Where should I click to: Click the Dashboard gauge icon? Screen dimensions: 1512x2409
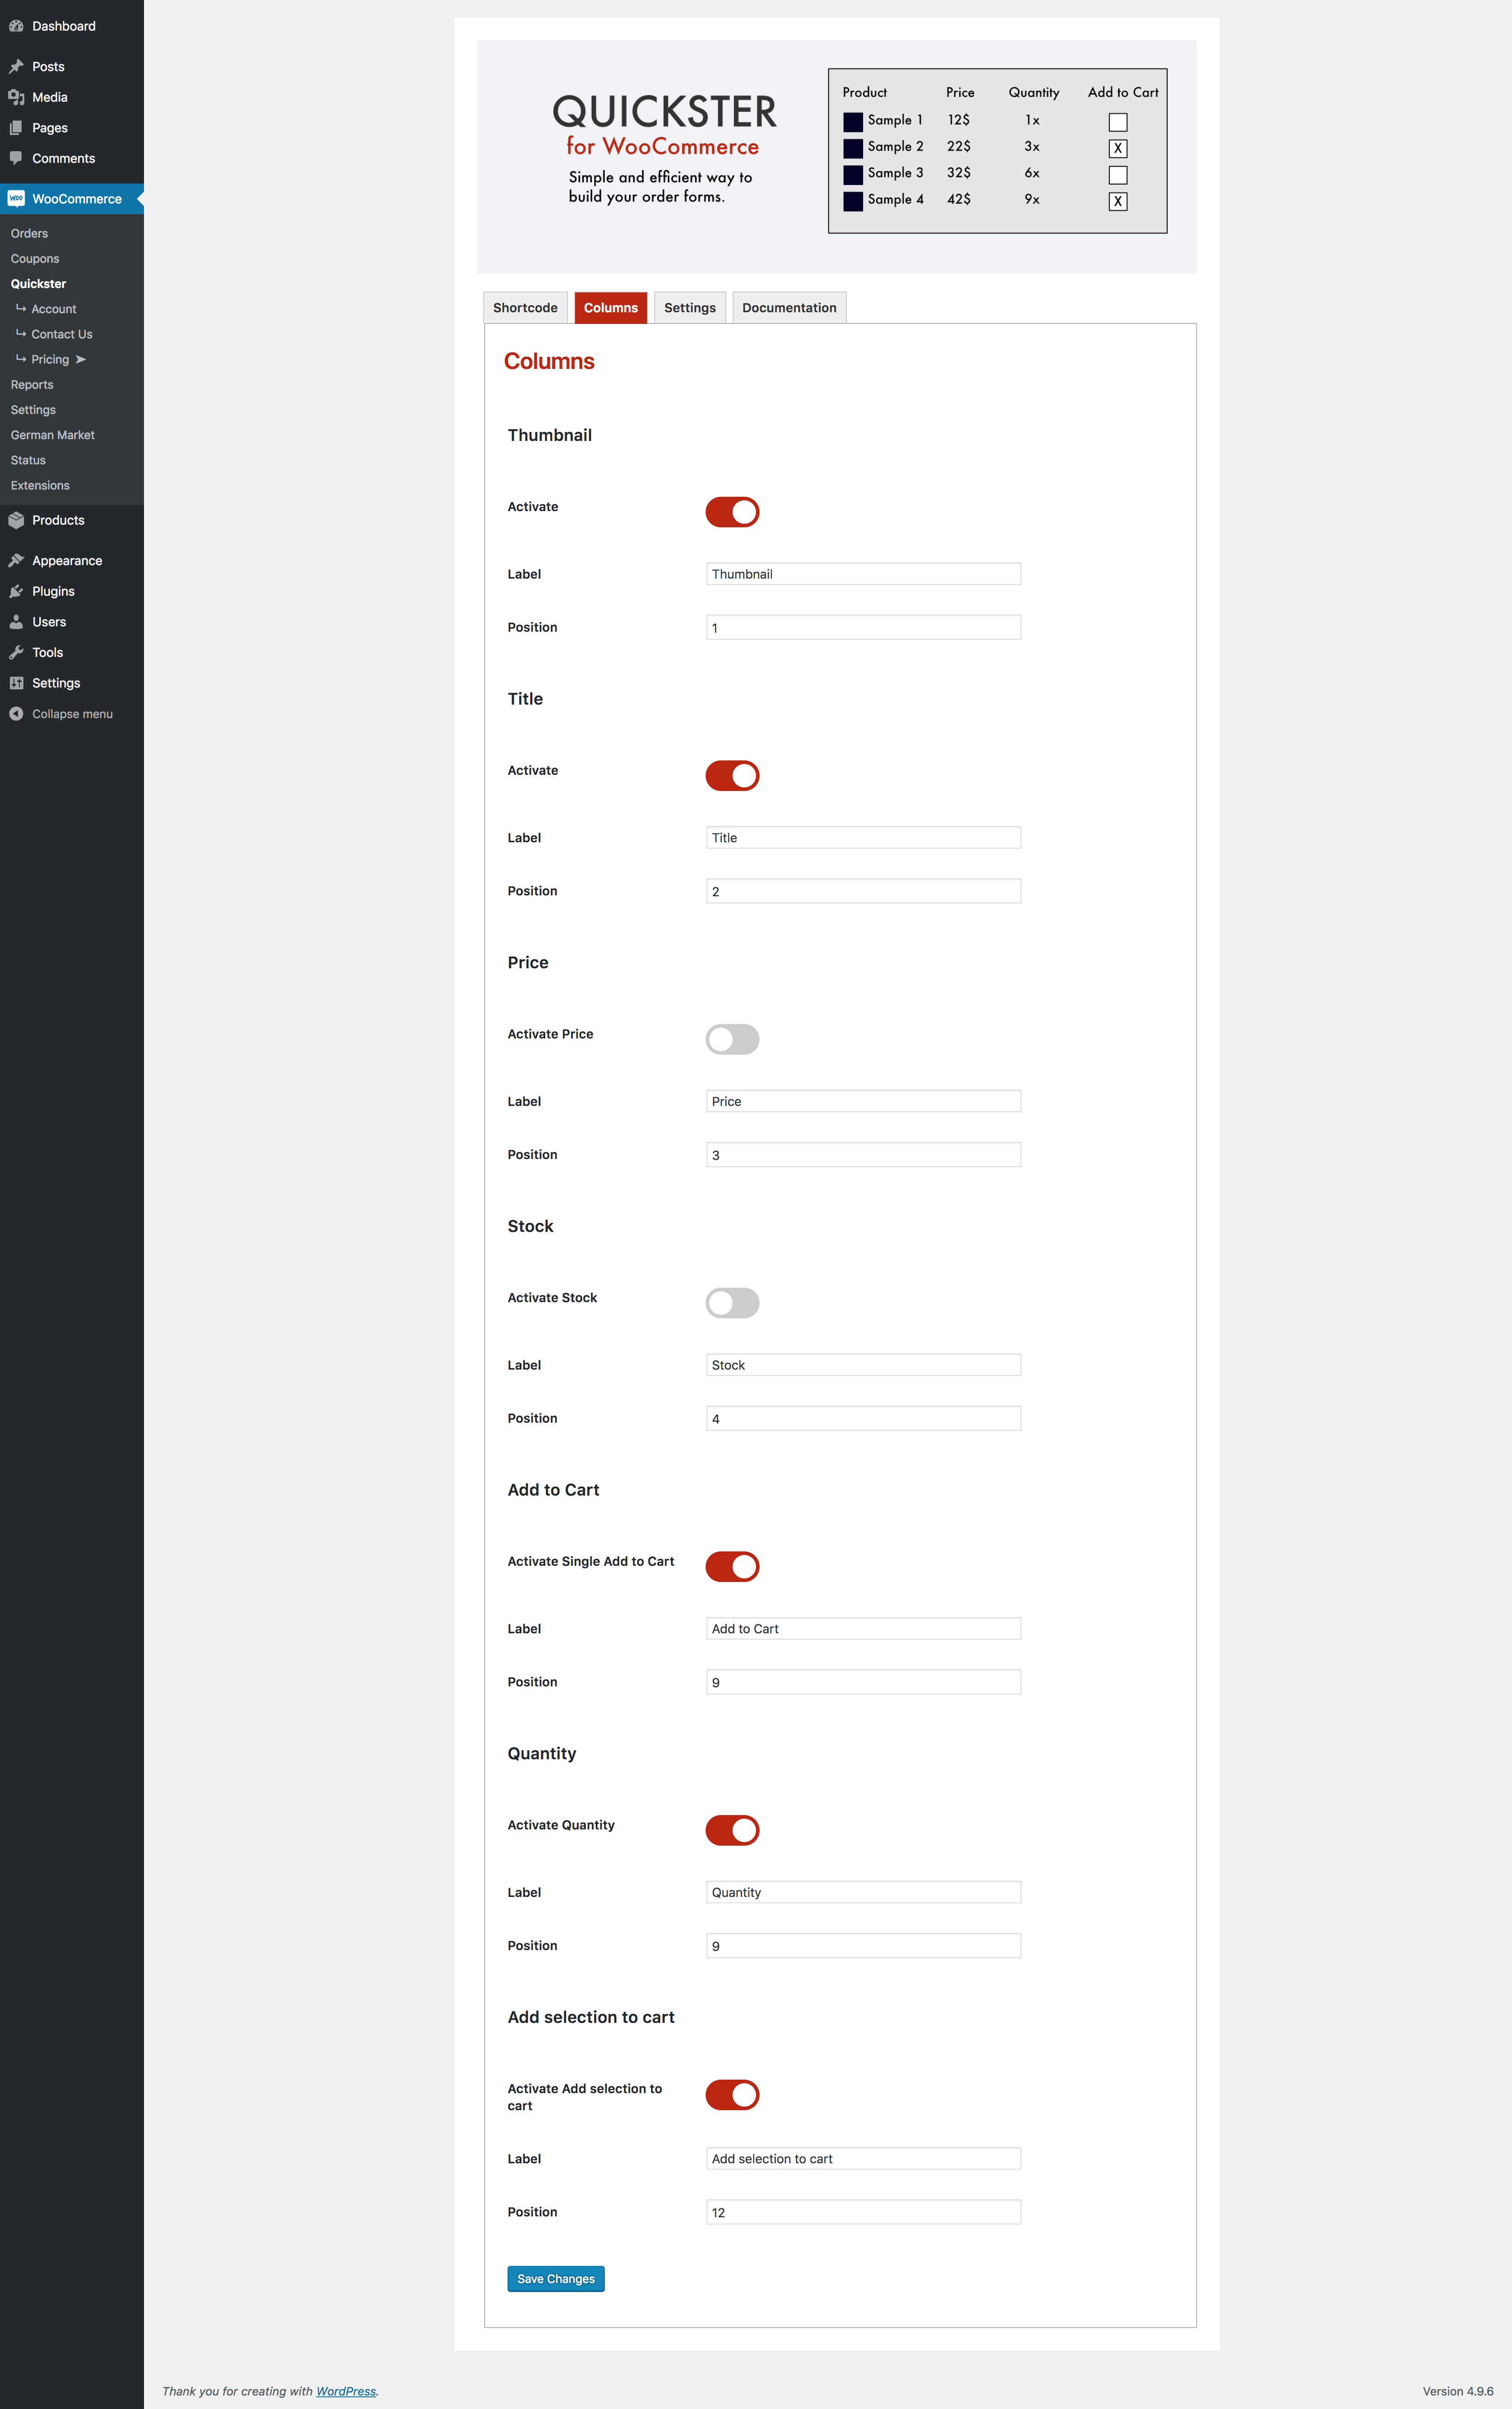tap(16, 26)
